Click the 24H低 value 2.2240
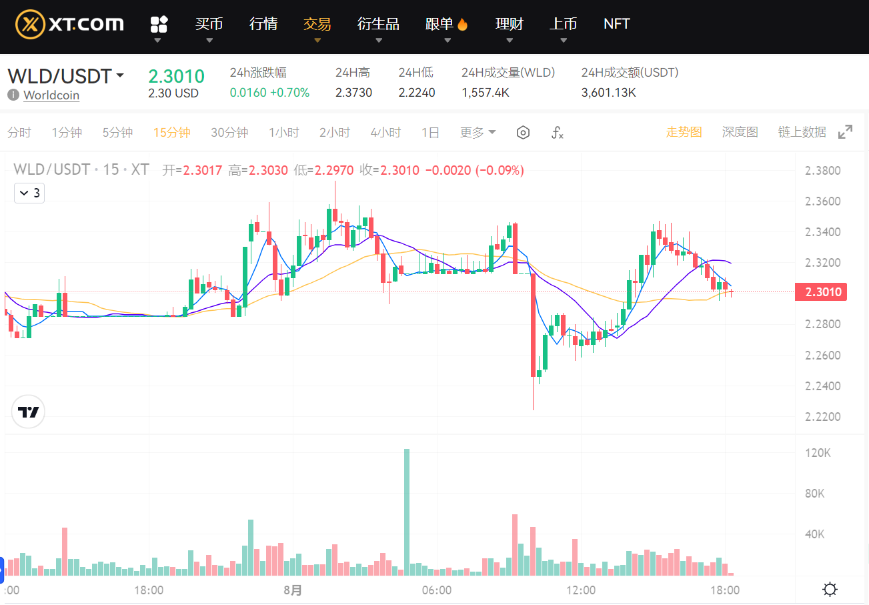The height and width of the screenshot is (605, 869). pyautogui.click(x=417, y=93)
